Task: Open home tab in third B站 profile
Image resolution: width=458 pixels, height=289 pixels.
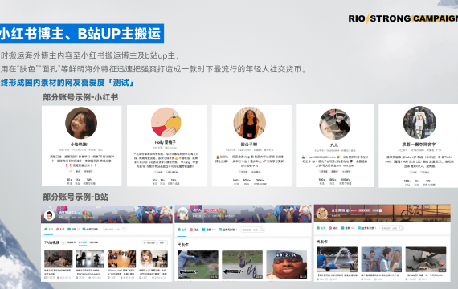Action: pos(321,228)
